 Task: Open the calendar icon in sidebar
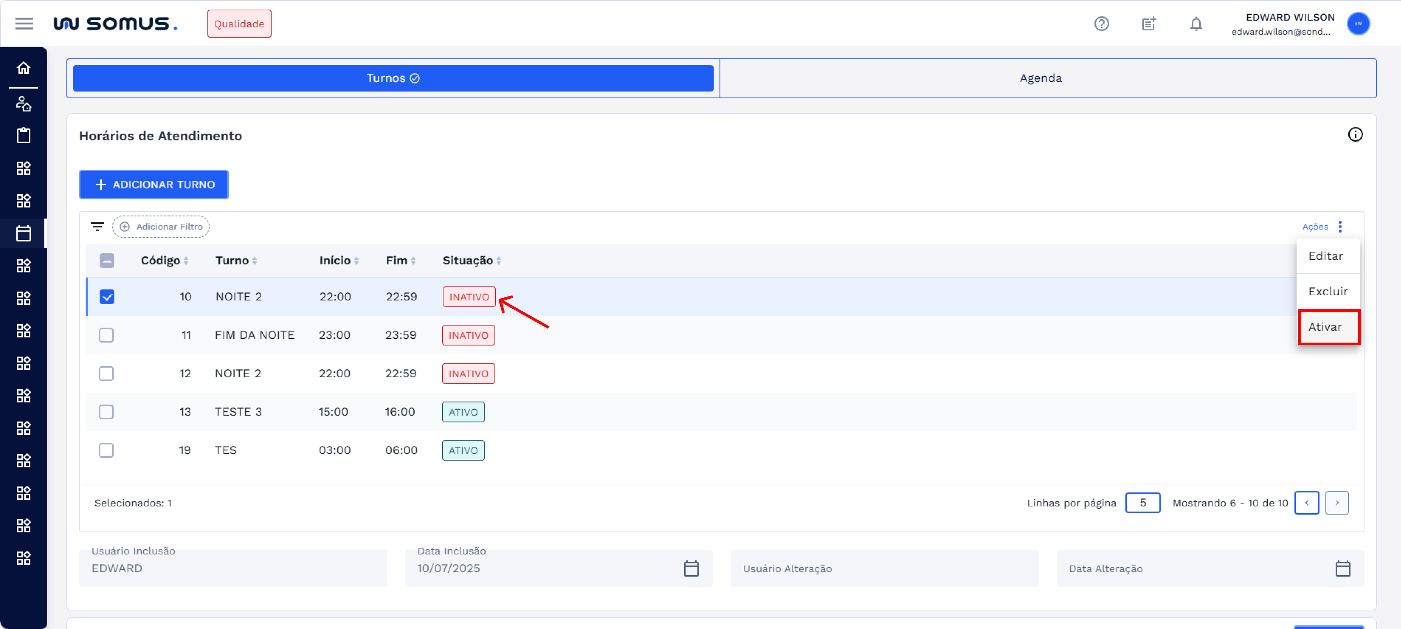23,233
